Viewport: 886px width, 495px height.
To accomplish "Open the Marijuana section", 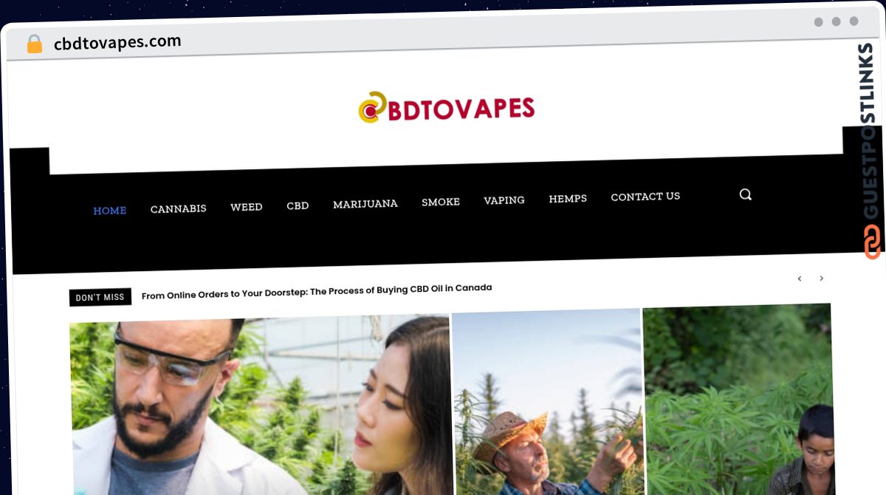I will [365, 204].
